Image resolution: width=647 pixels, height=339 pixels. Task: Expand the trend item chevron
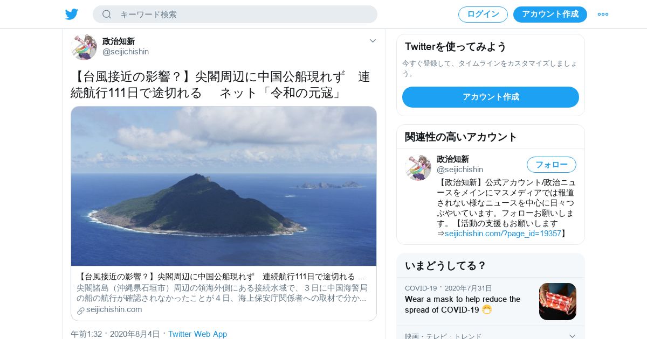572,336
